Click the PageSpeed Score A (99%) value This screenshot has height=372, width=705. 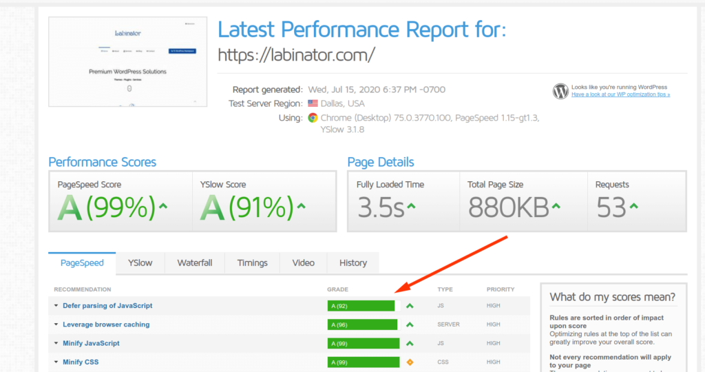pos(107,208)
